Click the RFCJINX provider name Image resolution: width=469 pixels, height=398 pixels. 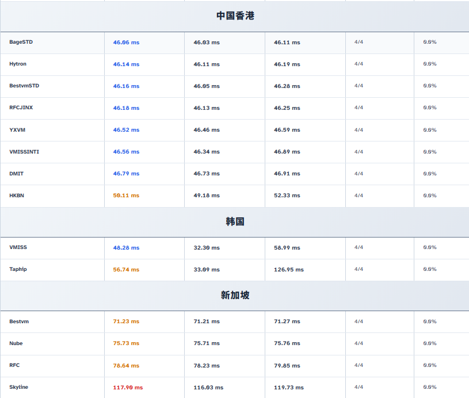[21, 108]
